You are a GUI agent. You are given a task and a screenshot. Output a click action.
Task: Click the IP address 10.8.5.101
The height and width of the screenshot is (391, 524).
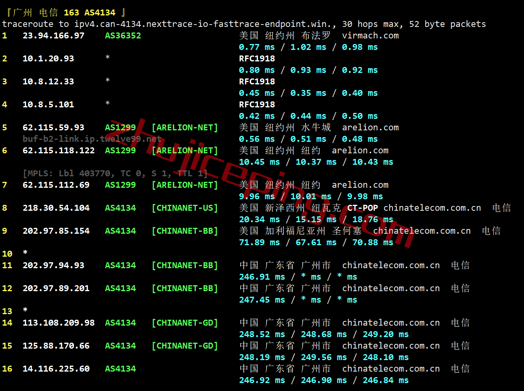coord(48,105)
